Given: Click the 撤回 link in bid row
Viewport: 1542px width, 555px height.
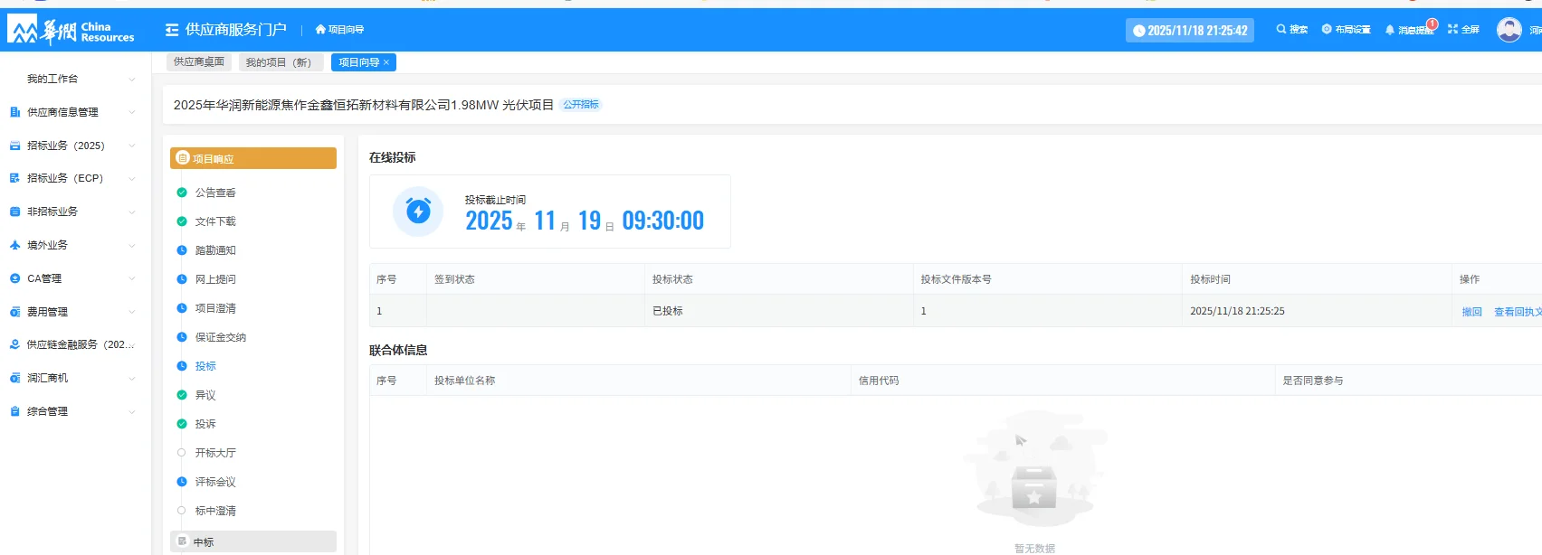Looking at the screenshot, I should tap(1472, 312).
